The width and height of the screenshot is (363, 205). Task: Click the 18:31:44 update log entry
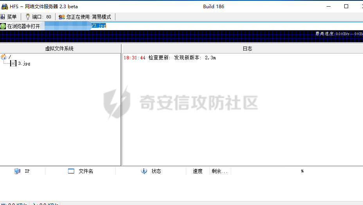[170, 58]
